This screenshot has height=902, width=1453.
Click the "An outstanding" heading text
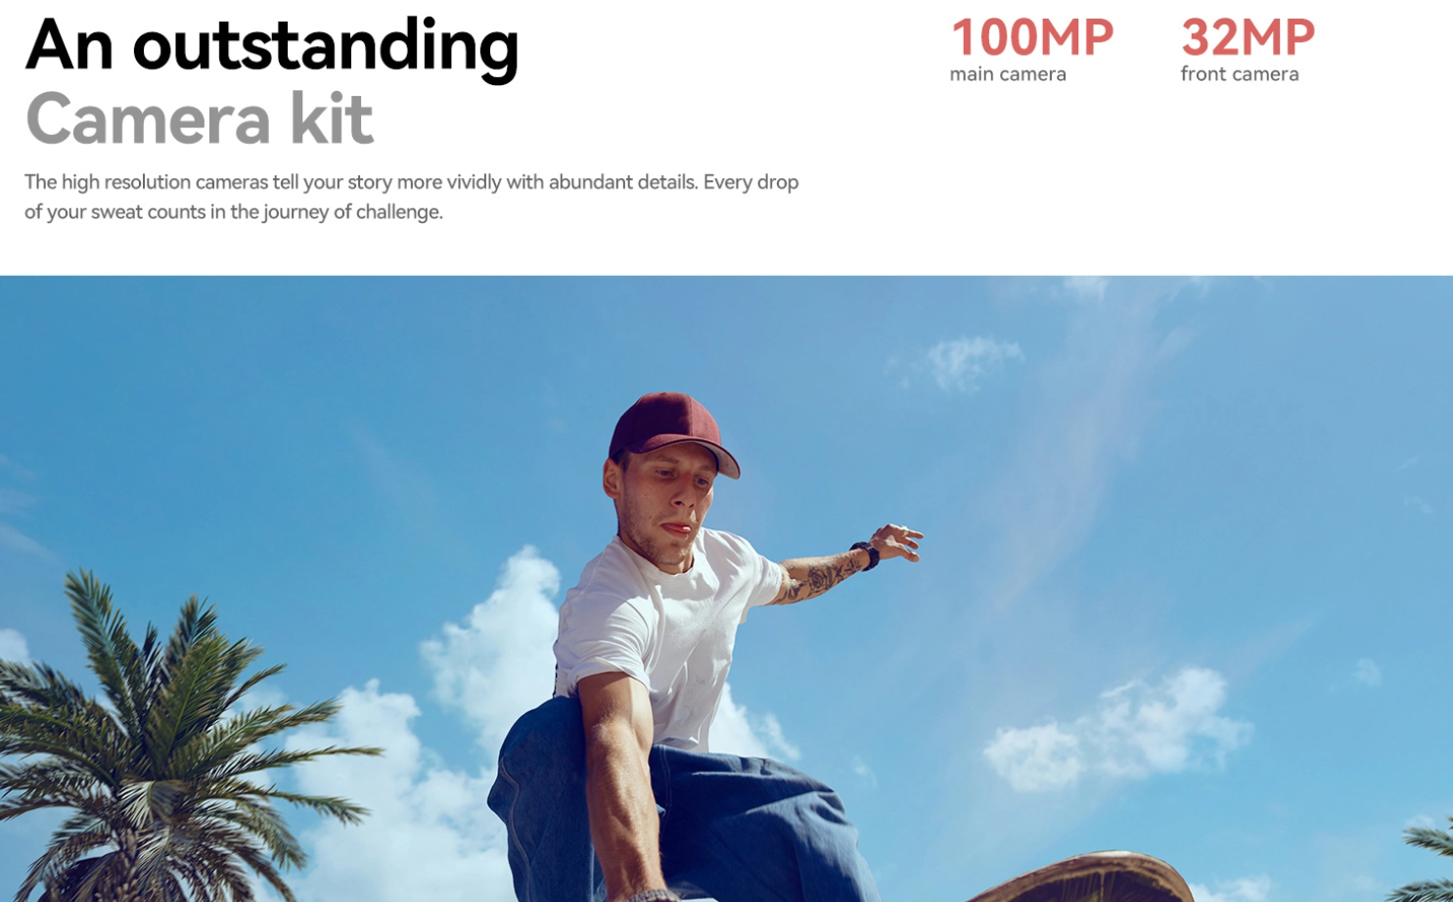coord(272,47)
